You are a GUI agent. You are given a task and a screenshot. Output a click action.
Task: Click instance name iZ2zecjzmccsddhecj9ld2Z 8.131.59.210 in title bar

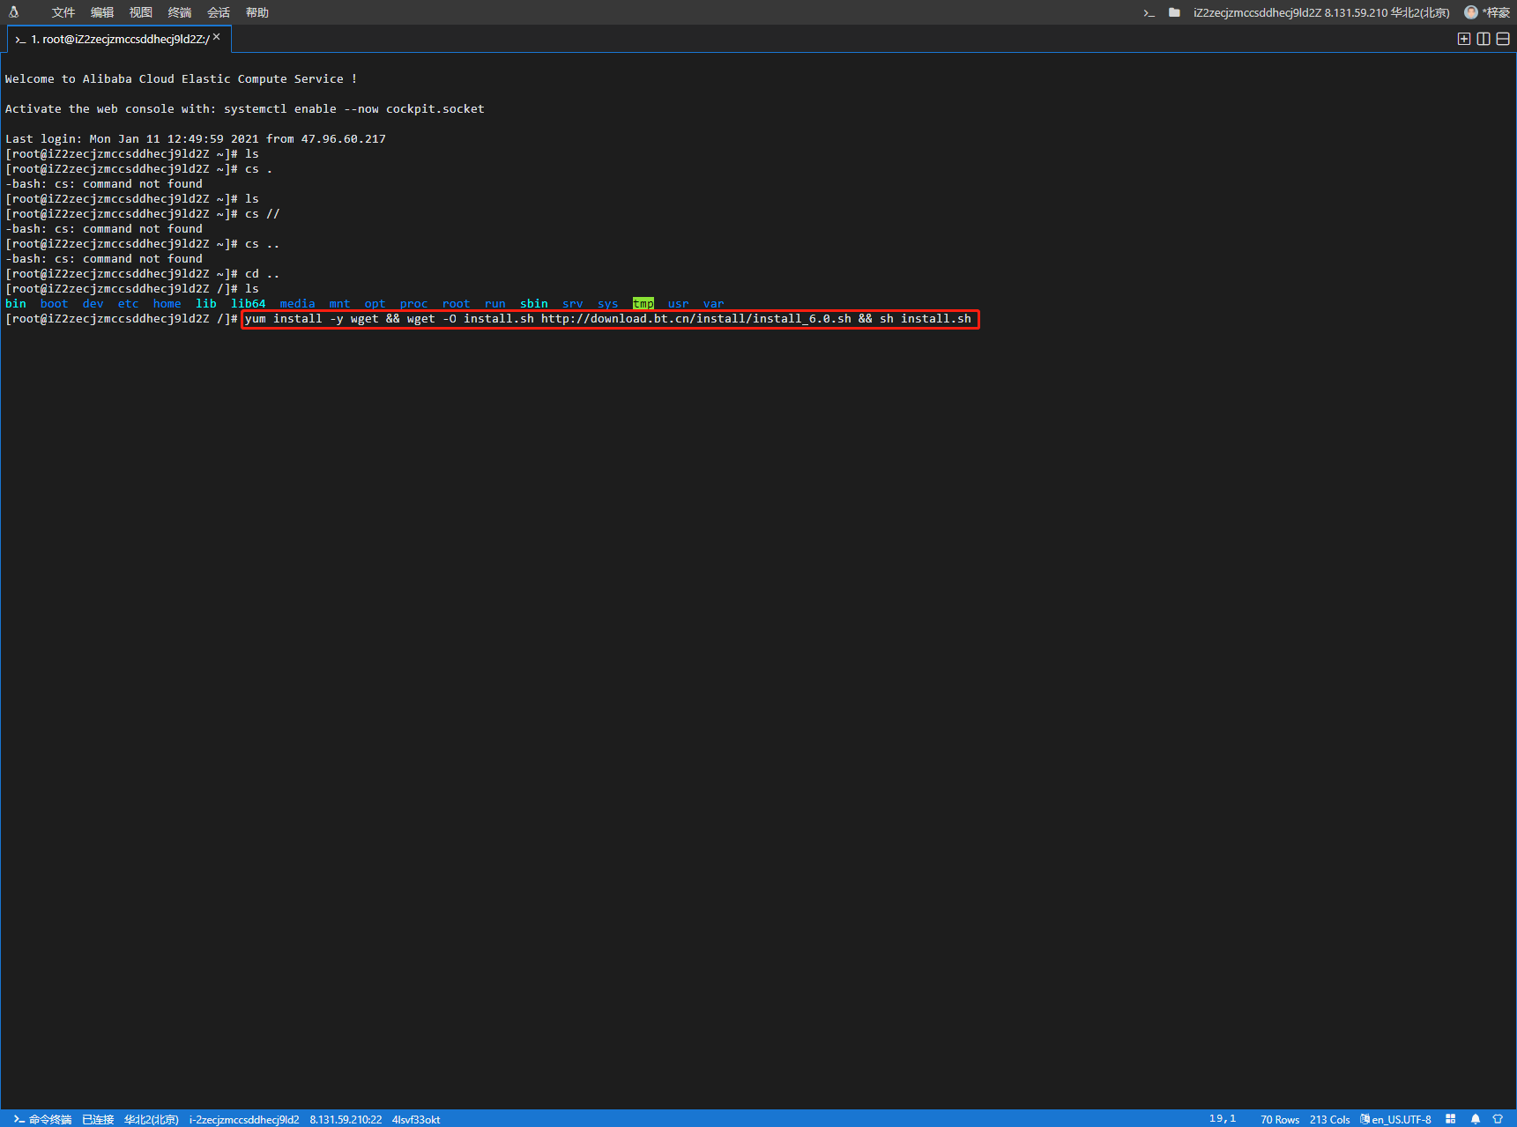click(1321, 12)
